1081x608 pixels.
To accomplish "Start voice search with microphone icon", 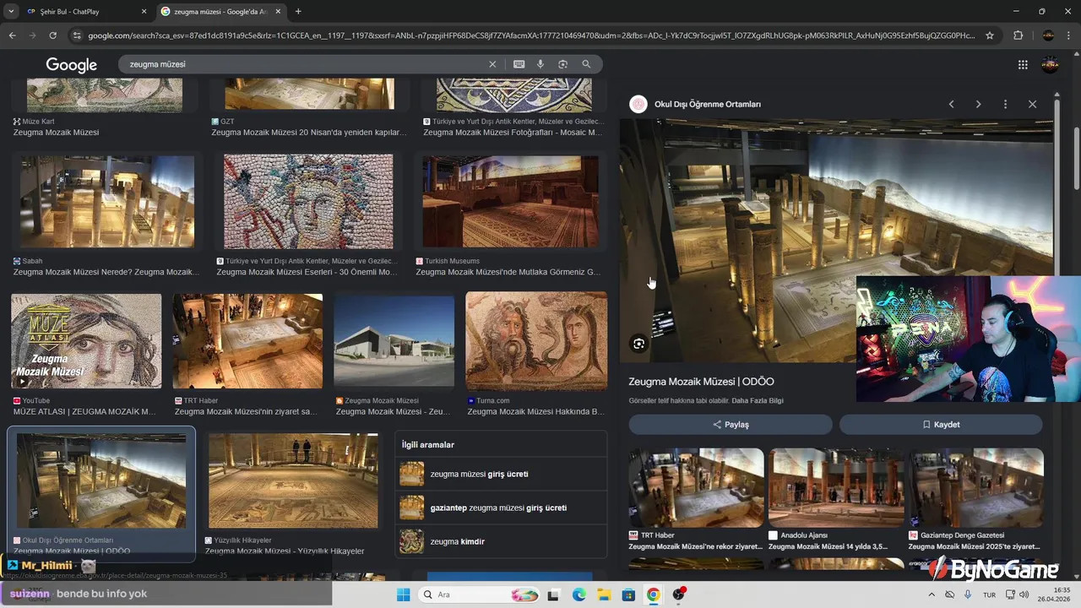I will click(x=540, y=64).
